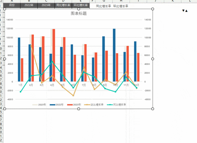Click the teal line data point at 10月
197x143 pixels.
115,92
